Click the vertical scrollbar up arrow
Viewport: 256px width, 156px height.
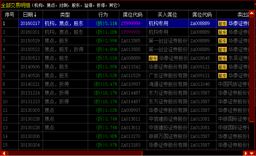click(x=253, y=13)
